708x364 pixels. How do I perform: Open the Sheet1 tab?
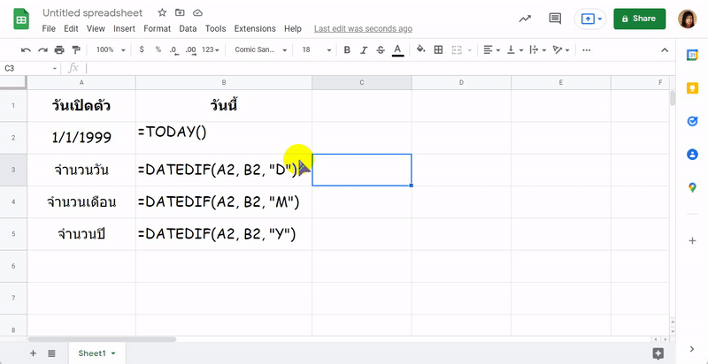pos(97,353)
